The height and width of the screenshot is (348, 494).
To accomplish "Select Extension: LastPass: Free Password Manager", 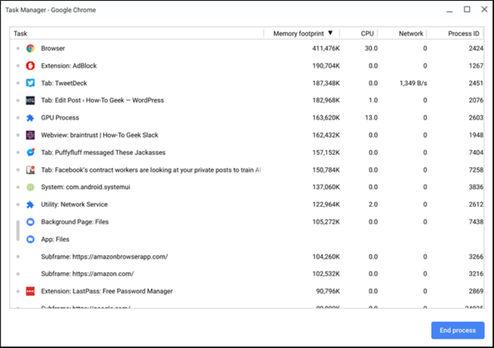I will [x=247, y=291].
